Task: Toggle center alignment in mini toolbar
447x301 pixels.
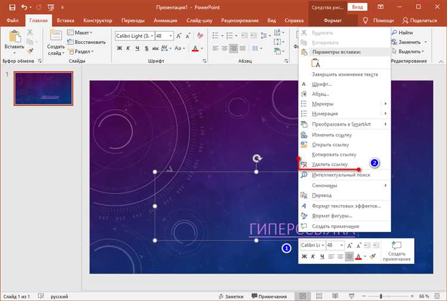Action: (350, 256)
